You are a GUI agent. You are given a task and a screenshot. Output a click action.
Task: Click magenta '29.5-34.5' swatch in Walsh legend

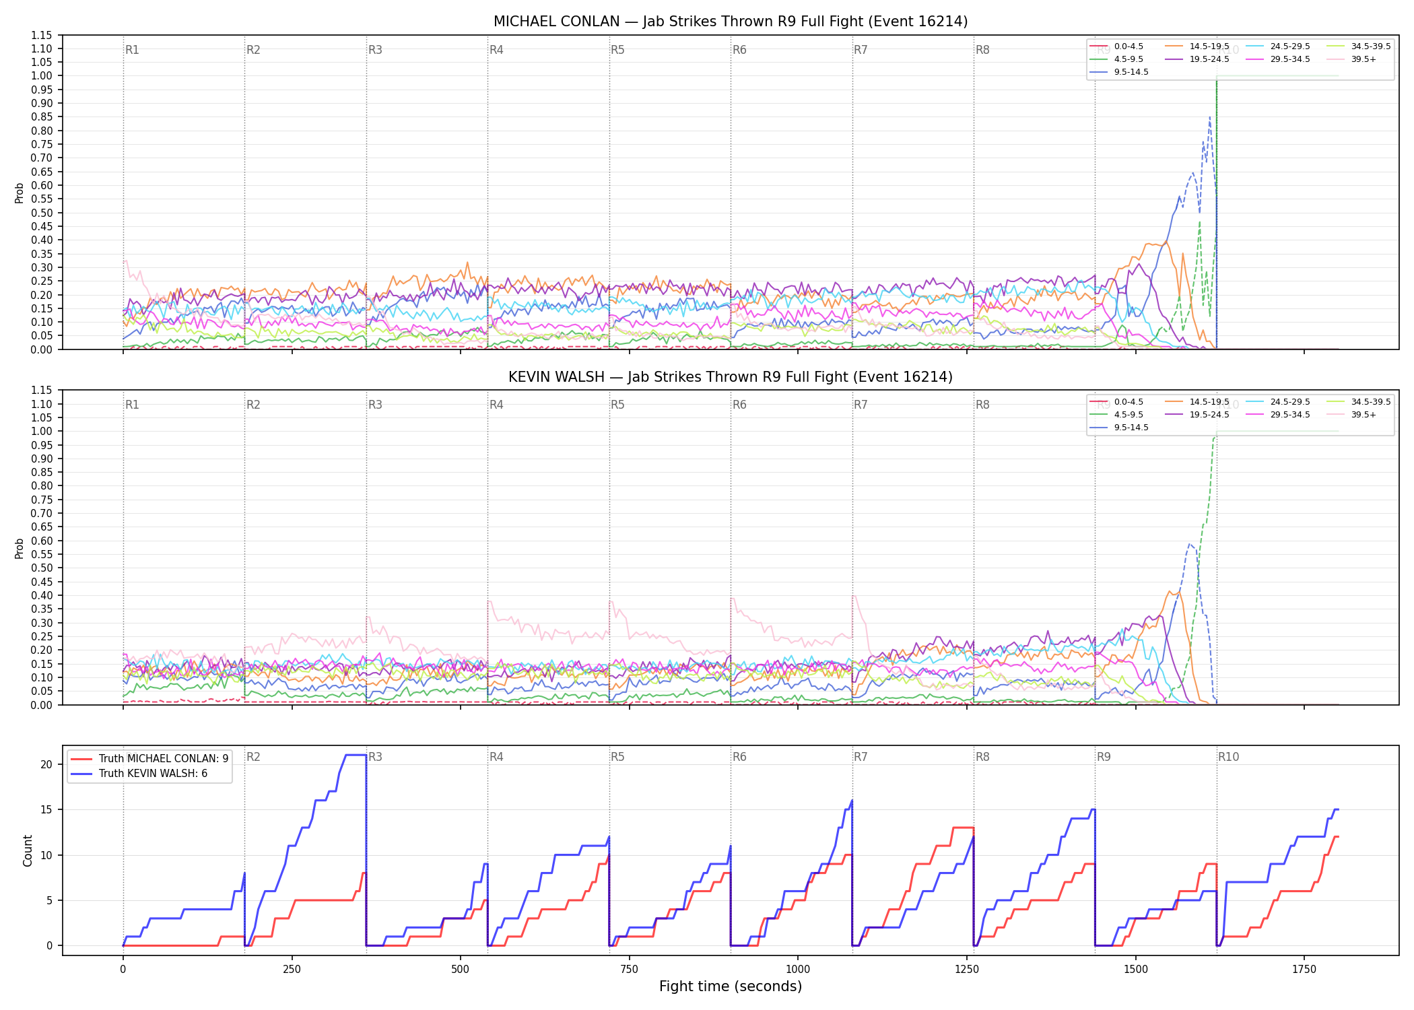(1255, 415)
